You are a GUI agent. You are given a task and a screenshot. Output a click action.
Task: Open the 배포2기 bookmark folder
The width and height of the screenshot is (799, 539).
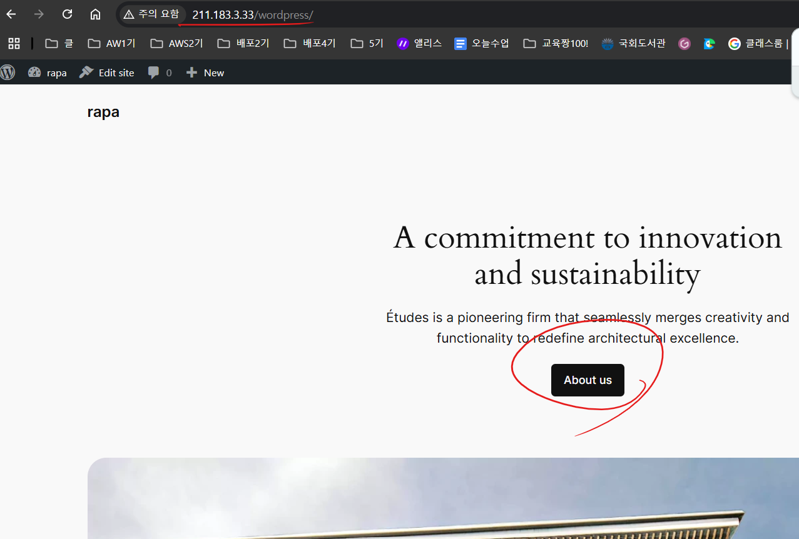(243, 43)
